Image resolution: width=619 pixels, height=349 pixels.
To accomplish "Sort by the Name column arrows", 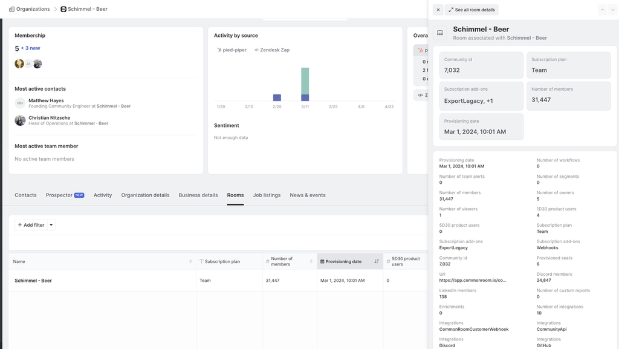I will (x=190, y=261).
